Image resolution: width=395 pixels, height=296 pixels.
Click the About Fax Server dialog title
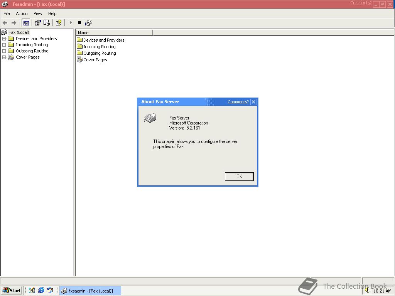160,102
